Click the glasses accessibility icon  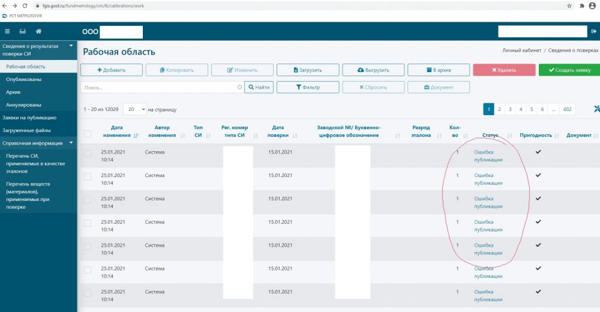(23, 31)
